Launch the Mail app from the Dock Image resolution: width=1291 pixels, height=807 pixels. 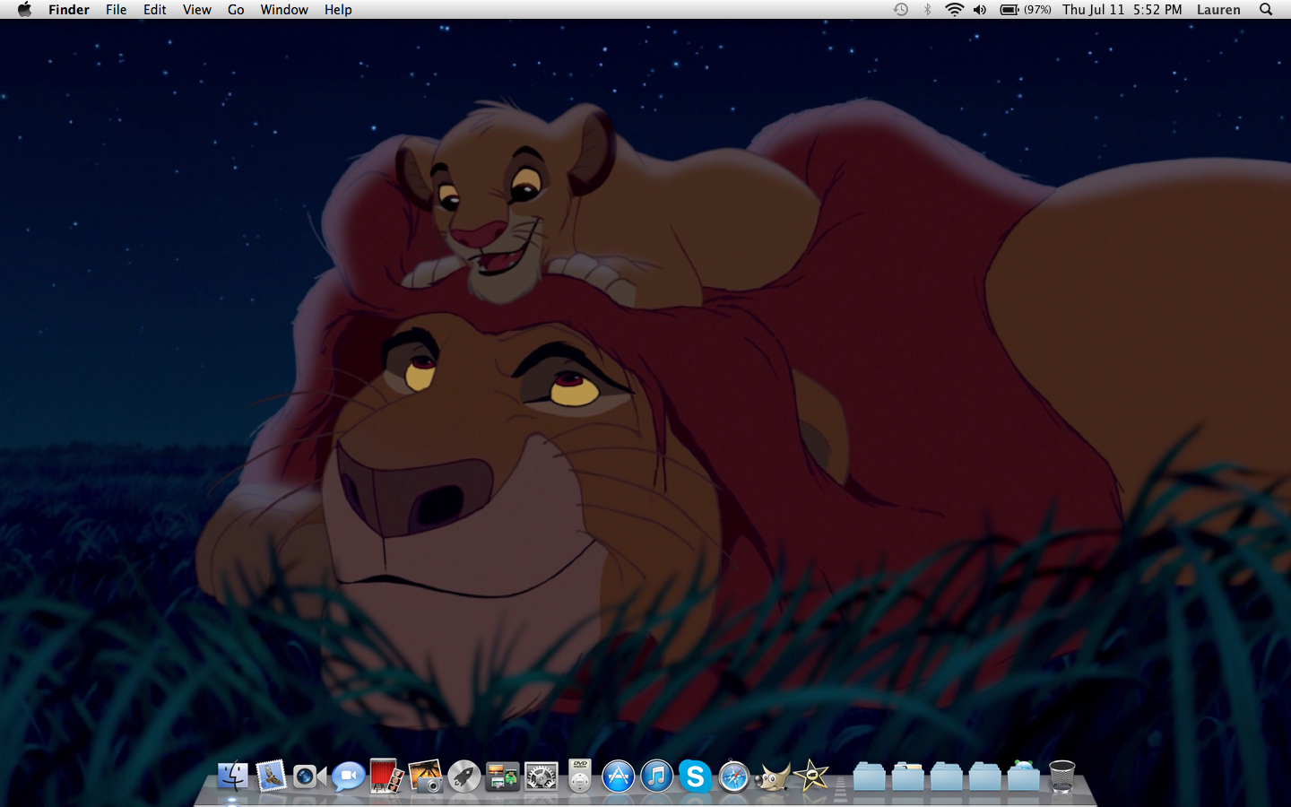[x=271, y=776]
